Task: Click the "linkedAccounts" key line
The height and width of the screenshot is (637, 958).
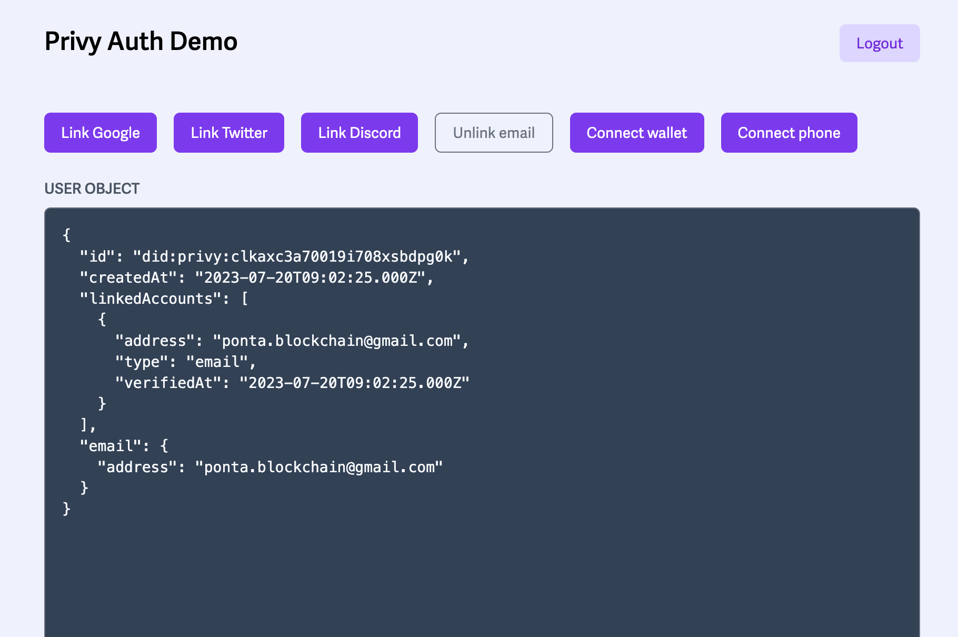Action: point(164,298)
